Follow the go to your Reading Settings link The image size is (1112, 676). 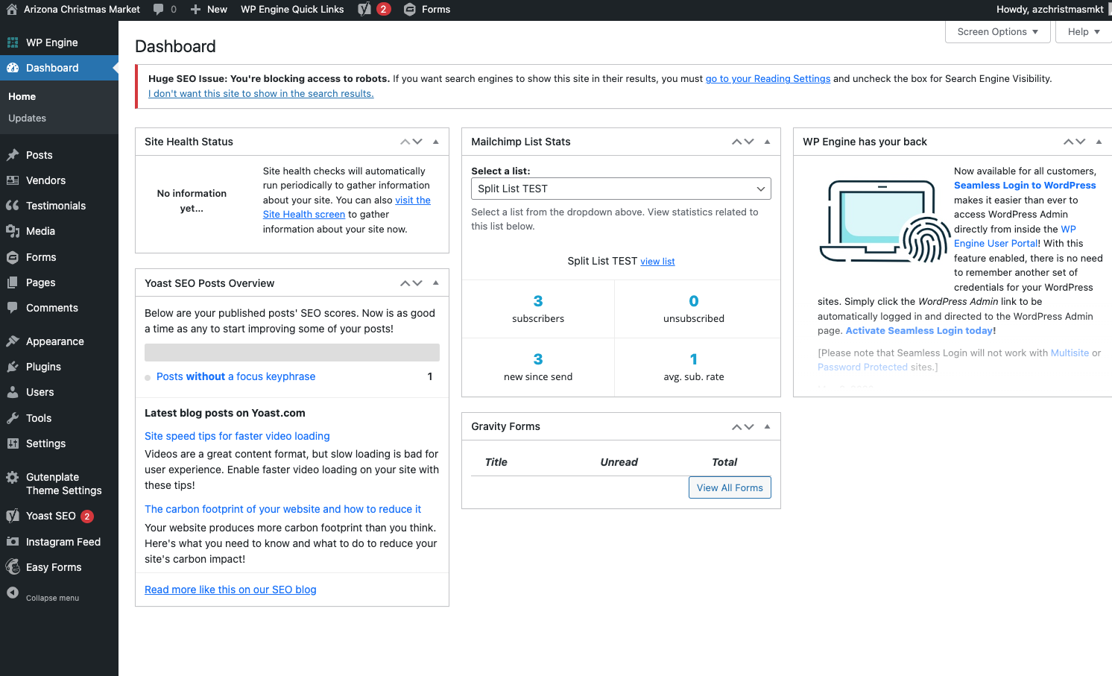(x=768, y=78)
